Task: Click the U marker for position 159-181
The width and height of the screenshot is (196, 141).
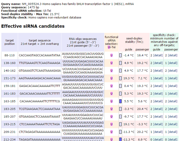Action: click(111, 86)
